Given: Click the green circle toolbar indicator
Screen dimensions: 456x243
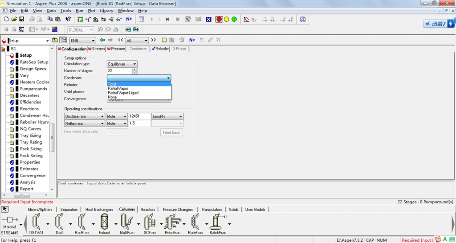Looking at the screenshot, I should [x=234, y=19].
